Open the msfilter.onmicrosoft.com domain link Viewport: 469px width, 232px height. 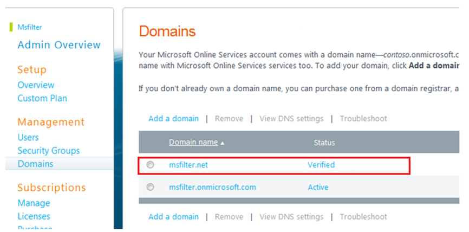[x=212, y=187]
